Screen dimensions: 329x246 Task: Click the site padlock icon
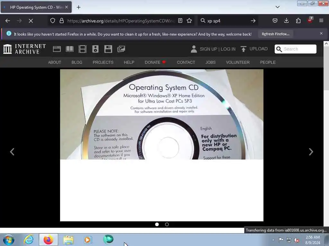[61, 20]
